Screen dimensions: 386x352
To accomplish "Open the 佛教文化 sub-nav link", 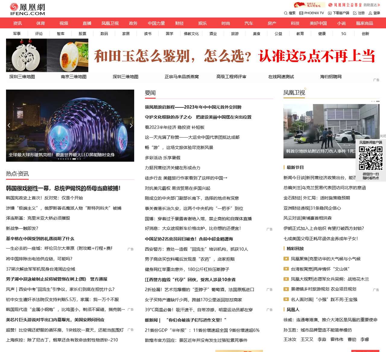I will [x=191, y=34].
